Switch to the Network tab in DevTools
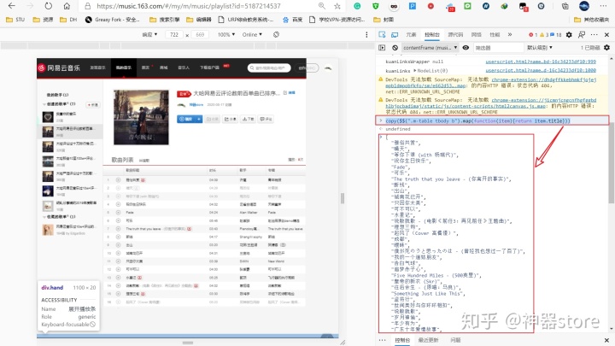 476,34
